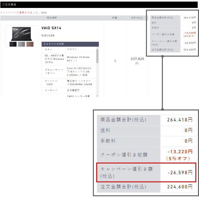Select the brown color swatch under the laptop
199x199 pixels.
click(x=30, y=44)
